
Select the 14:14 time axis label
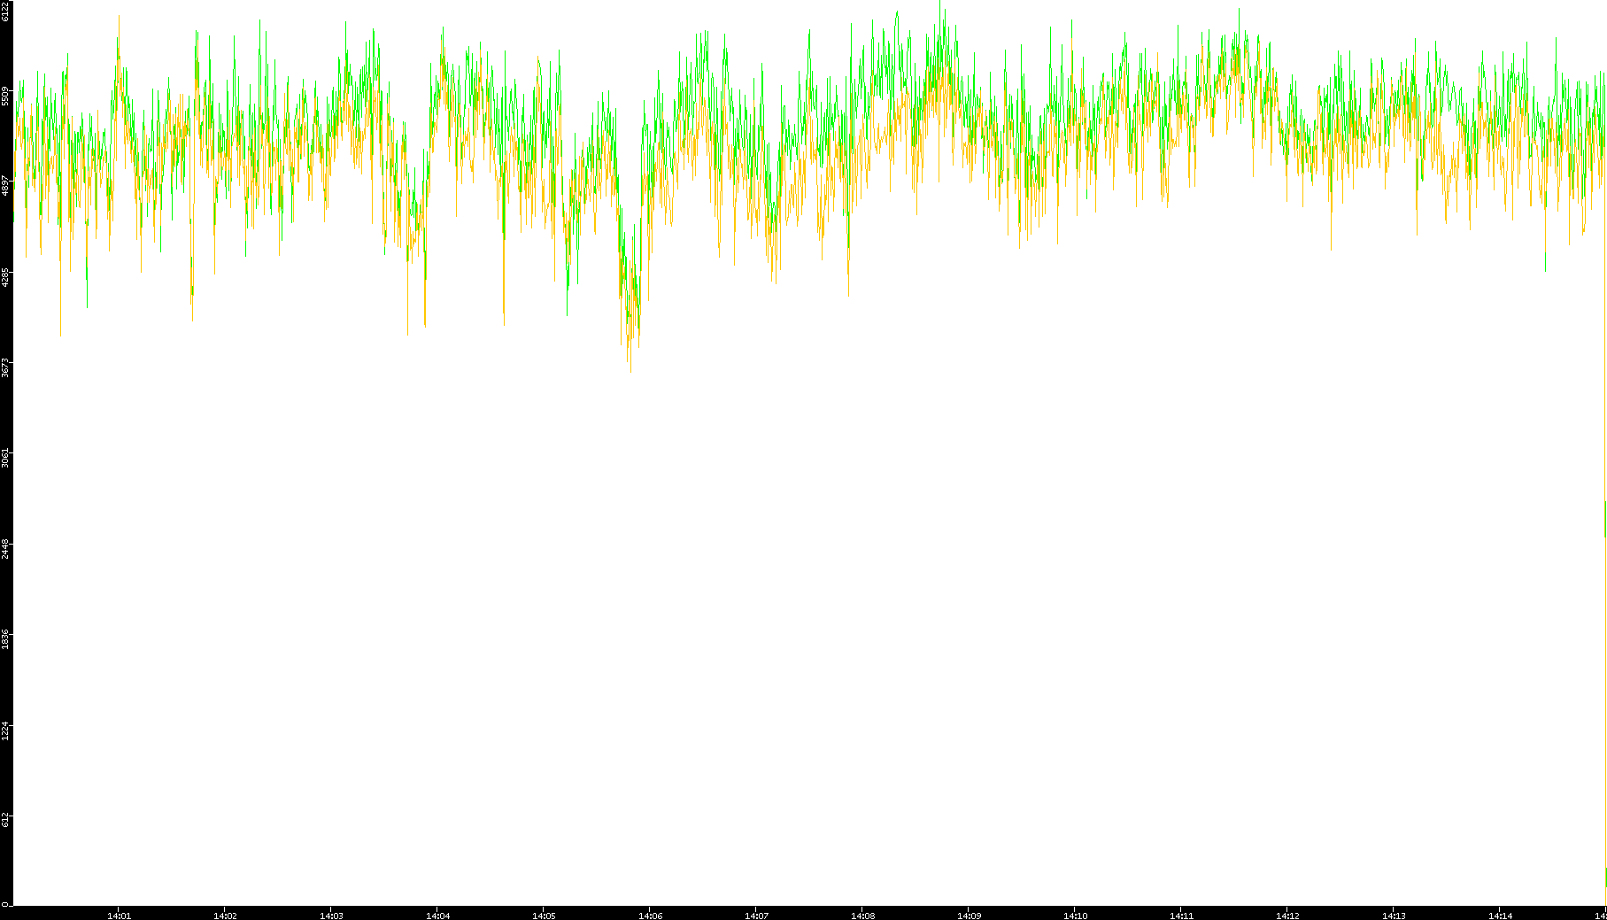coord(1500,916)
